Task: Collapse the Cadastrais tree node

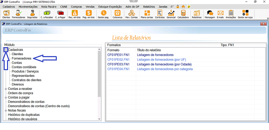Action: (6, 50)
